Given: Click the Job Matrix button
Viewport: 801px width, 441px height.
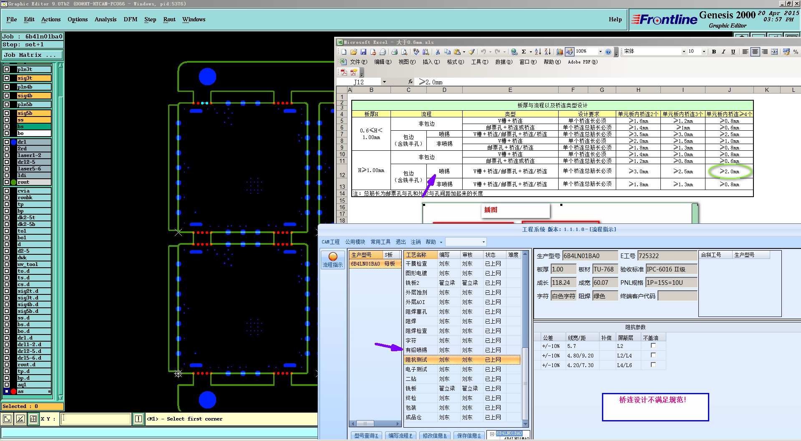Looking at the screenshot, I should click(x=32, y=55).
